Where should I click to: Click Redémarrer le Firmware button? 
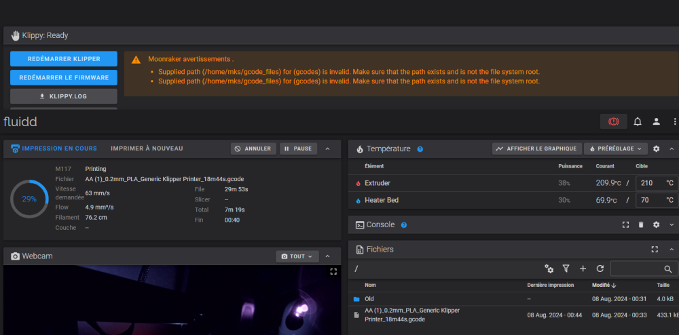[x=64, y=78]
